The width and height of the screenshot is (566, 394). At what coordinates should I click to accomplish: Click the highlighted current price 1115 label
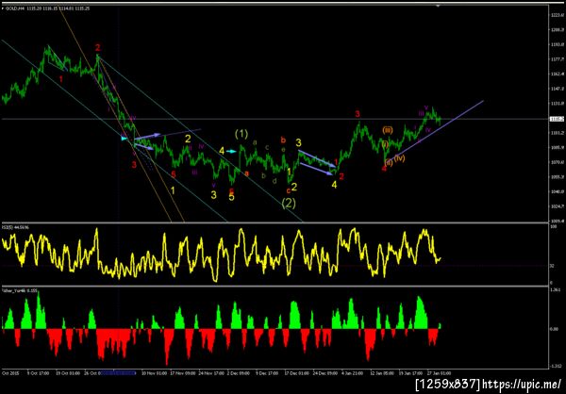coord(557,119)
